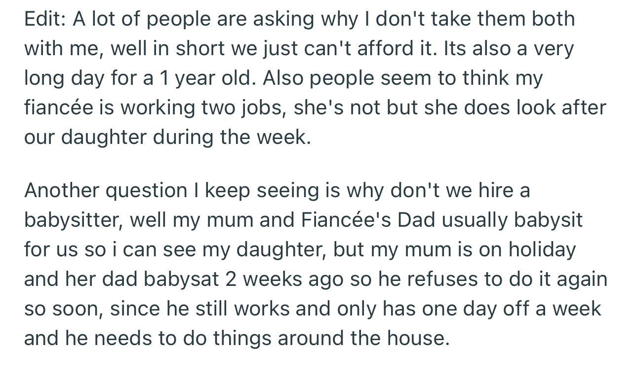Click the words "Another question"
The height and width of the screenshot is (383, 634).
coord(106,190)
